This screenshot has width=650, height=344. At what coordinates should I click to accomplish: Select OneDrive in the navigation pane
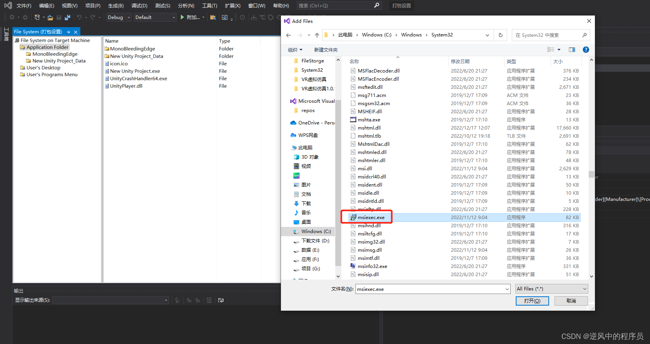[313, 123]
